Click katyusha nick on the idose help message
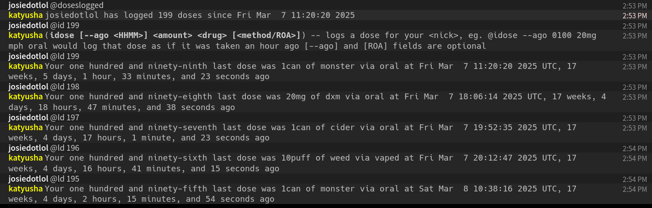 tap(26, 35)
